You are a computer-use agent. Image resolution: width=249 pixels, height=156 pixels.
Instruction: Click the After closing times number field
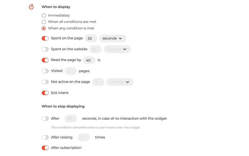click(84, 137)
